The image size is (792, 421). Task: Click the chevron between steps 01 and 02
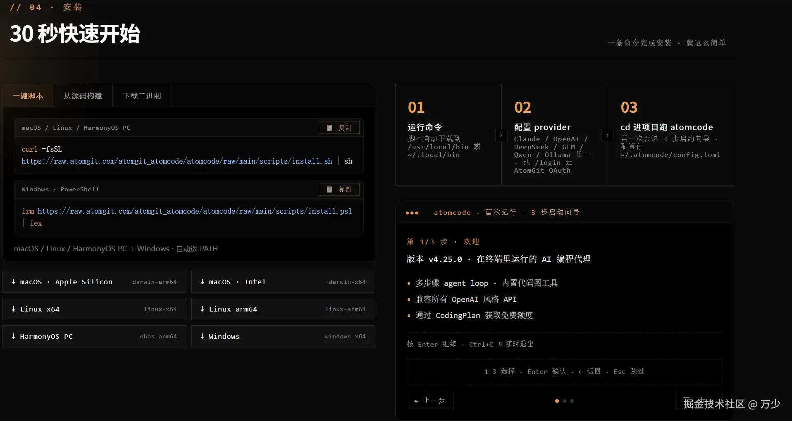[x=501, y=135]
